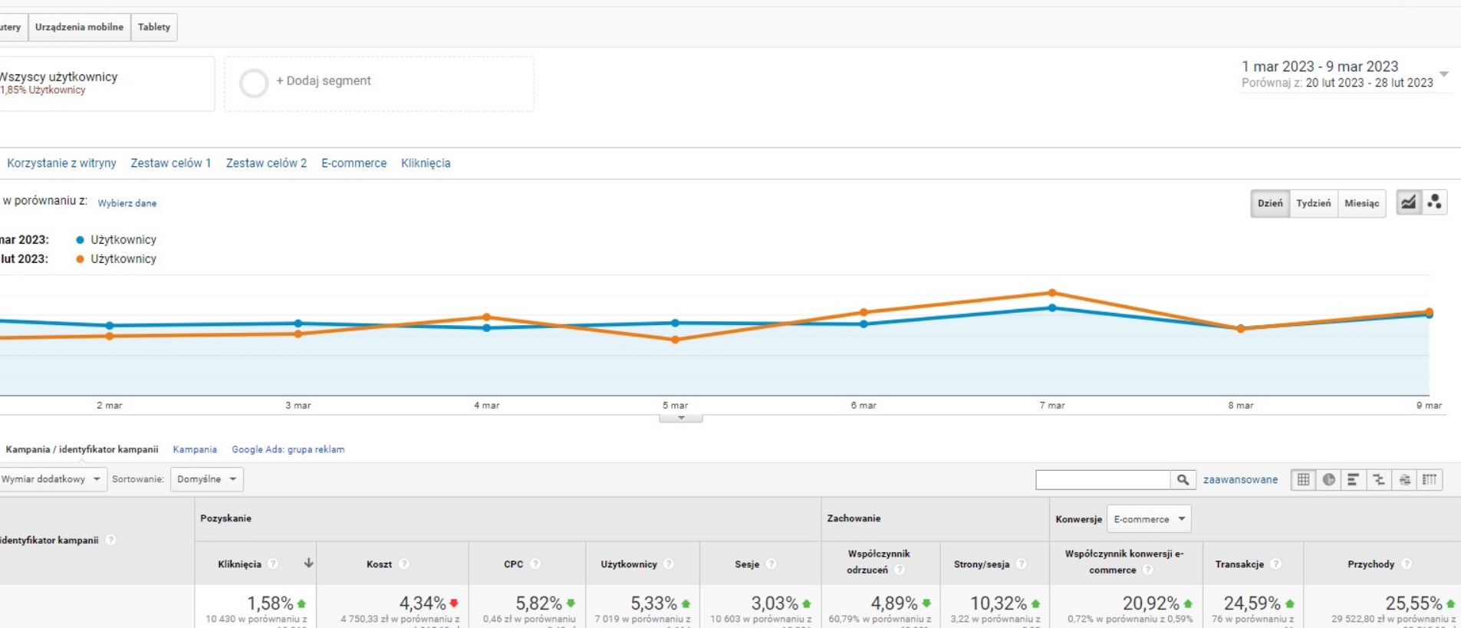Click the blue data point at 5 mar
Viewport: 1461px width, 628px height.
coord(675,323)
